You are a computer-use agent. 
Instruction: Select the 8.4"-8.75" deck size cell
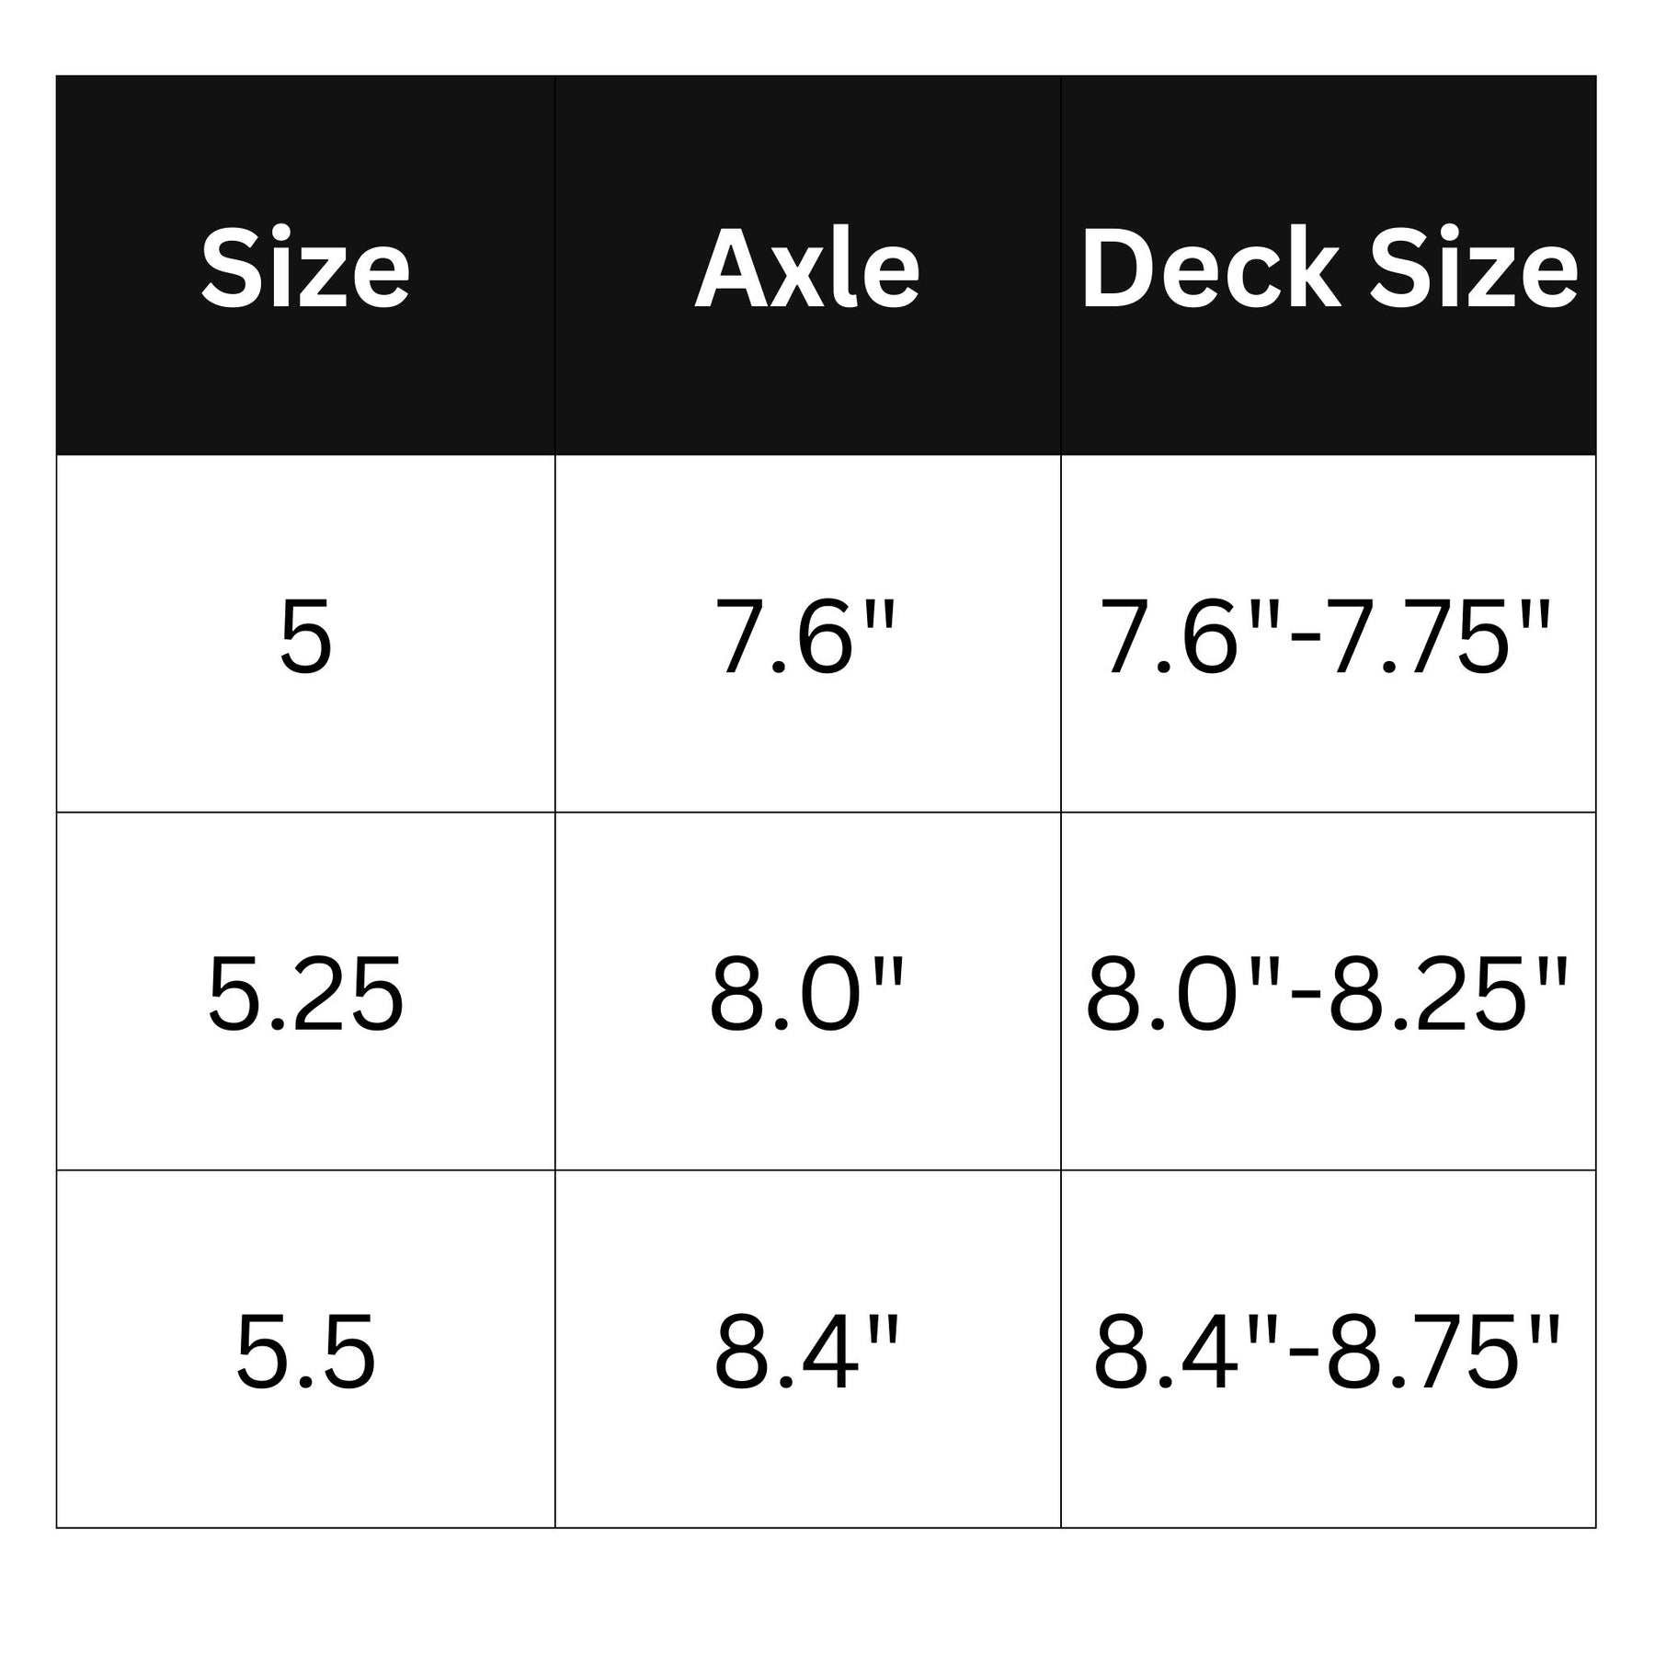[1329, 1349]
